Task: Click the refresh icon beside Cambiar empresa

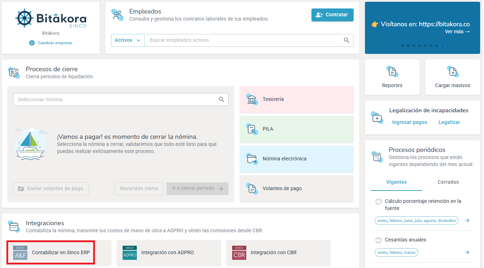Action: pos(32,43)
